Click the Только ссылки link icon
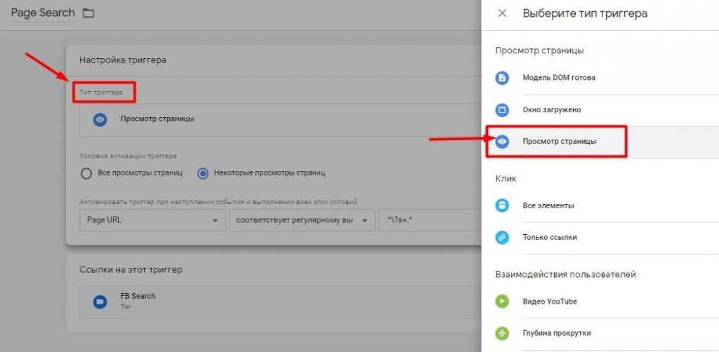 pos(502,237)
